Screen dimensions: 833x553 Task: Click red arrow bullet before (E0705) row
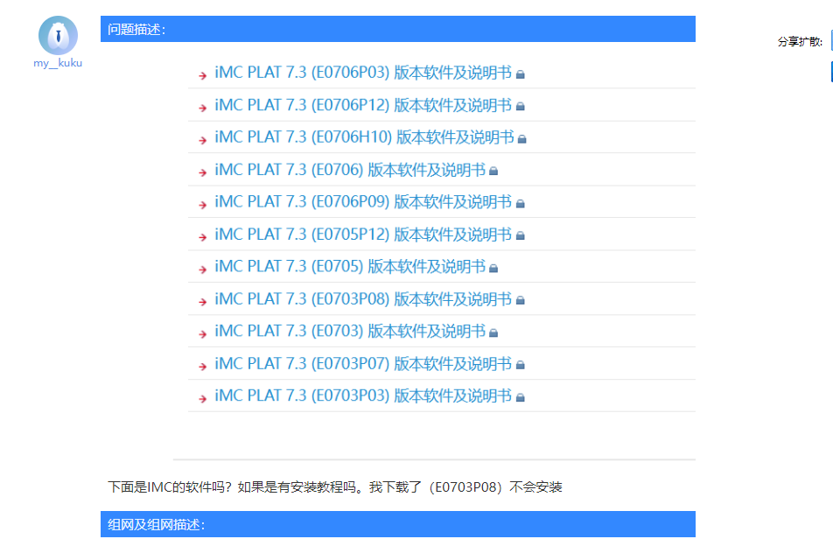(202, 269)
